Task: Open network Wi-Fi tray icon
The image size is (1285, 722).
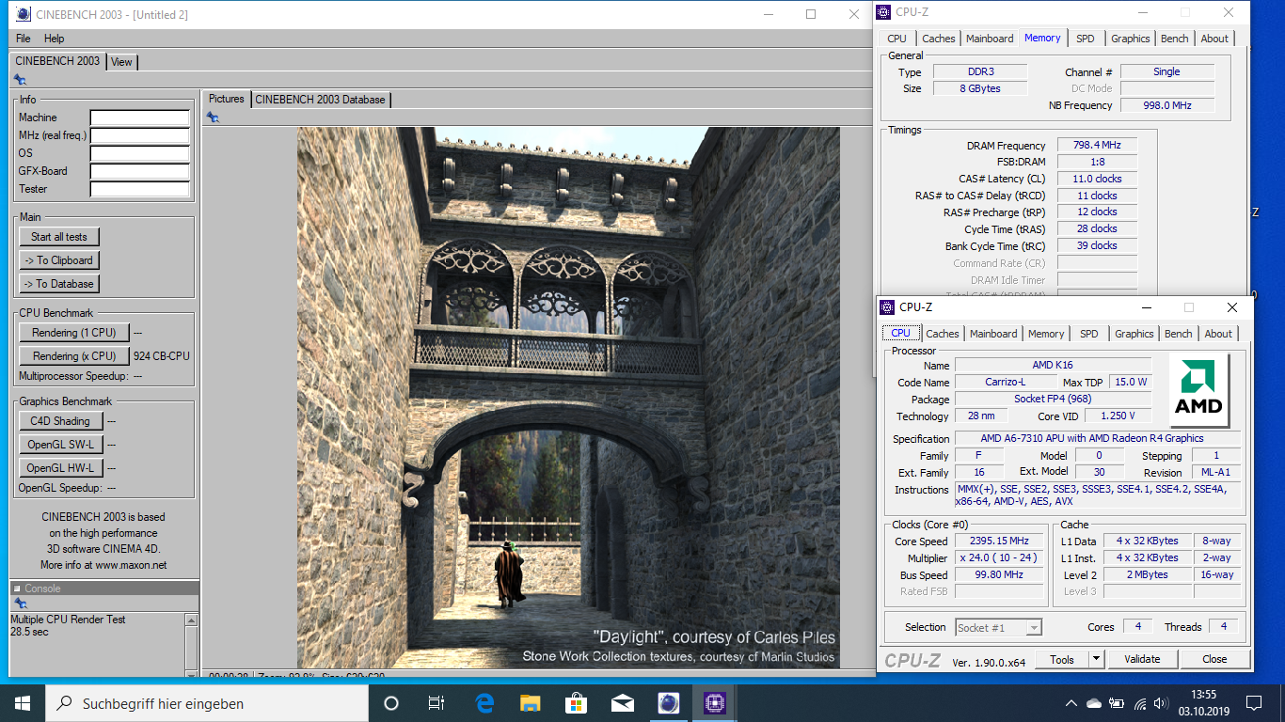Action: 1140,703
